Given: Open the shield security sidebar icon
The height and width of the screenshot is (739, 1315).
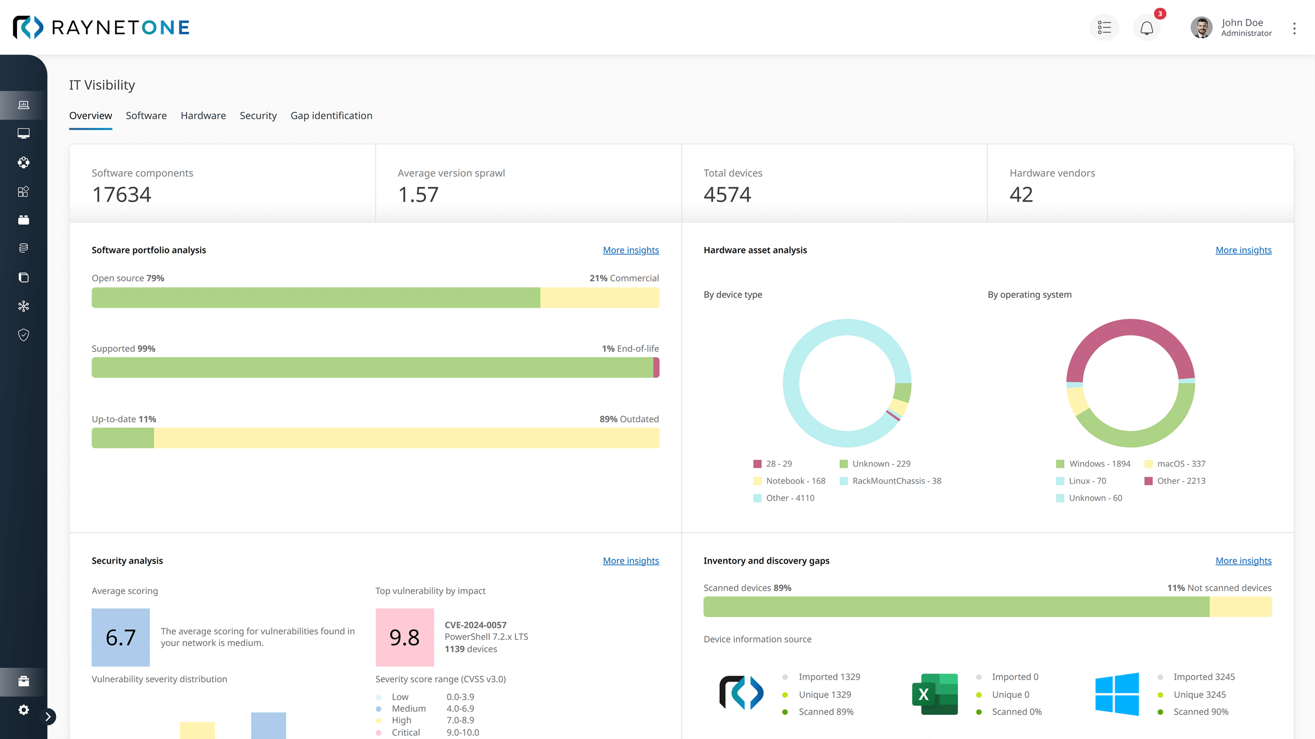Looking at the screenshot, I should click(24, 335).
